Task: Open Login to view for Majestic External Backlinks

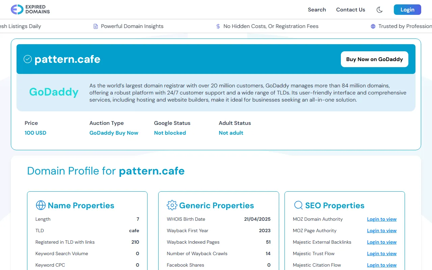Action: (382, 242)
